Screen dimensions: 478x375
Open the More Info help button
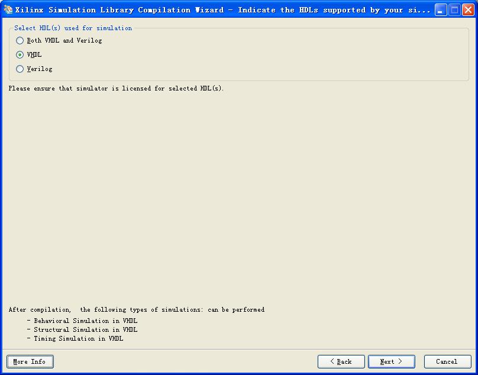coord(30,361)
